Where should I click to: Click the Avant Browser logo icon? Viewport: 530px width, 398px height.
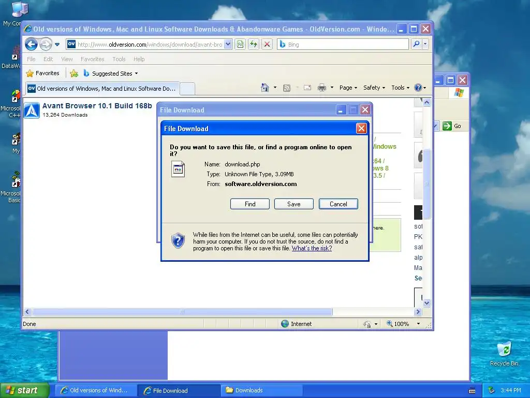point(32,110)
